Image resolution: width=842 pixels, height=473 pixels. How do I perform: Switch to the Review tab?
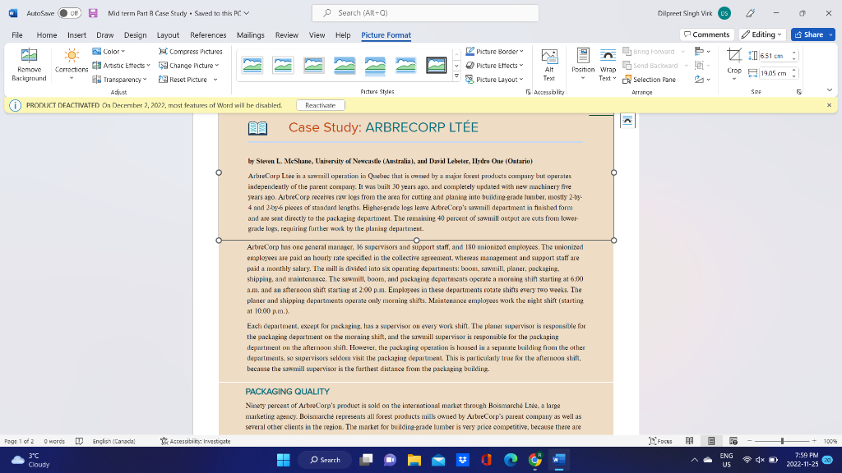[x=287, y=34]
